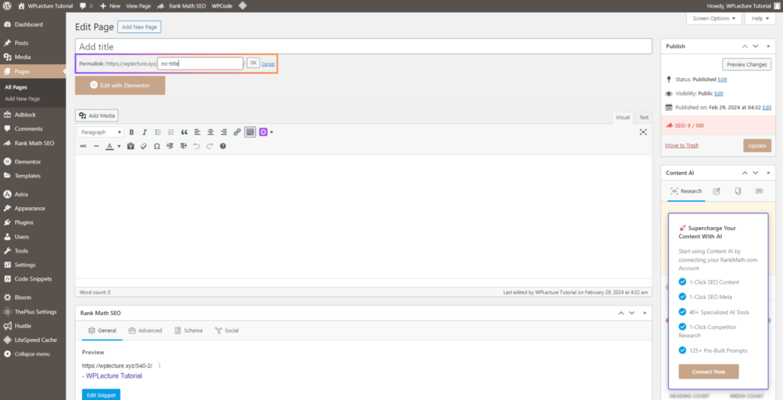Toggle bold formatting in editor toolbar
783x400 pixels.
132,132
